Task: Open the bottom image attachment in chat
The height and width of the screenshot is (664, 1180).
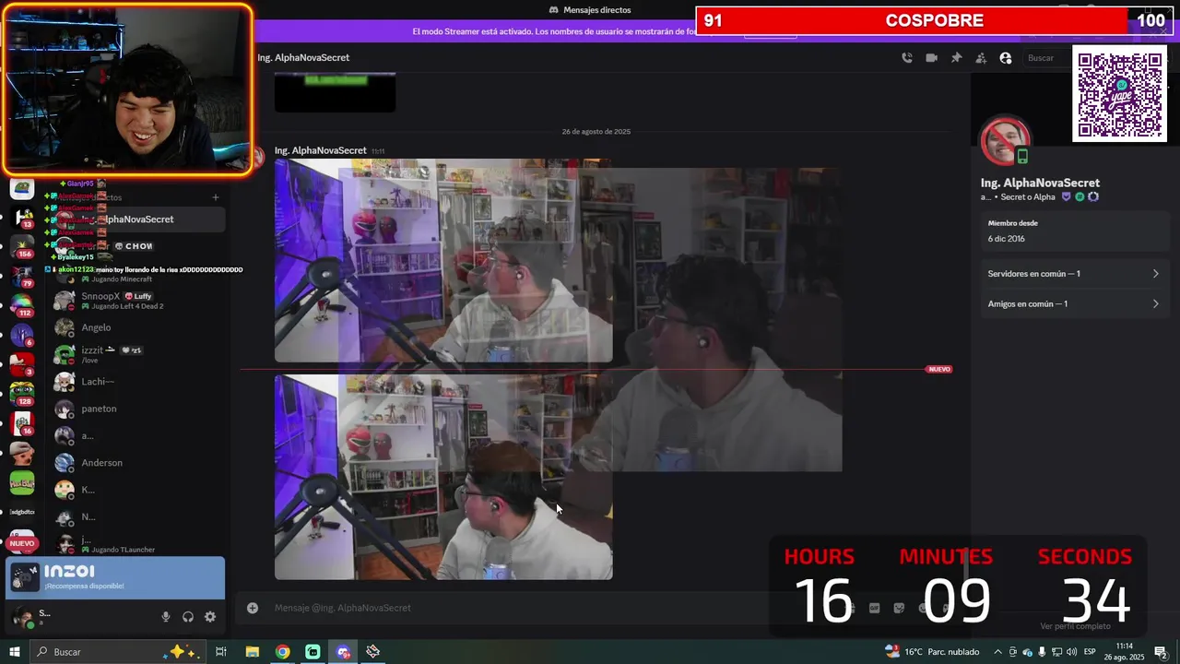Action: point(443,477)
